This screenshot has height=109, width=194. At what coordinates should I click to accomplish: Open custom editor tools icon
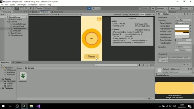pos(31,8)
